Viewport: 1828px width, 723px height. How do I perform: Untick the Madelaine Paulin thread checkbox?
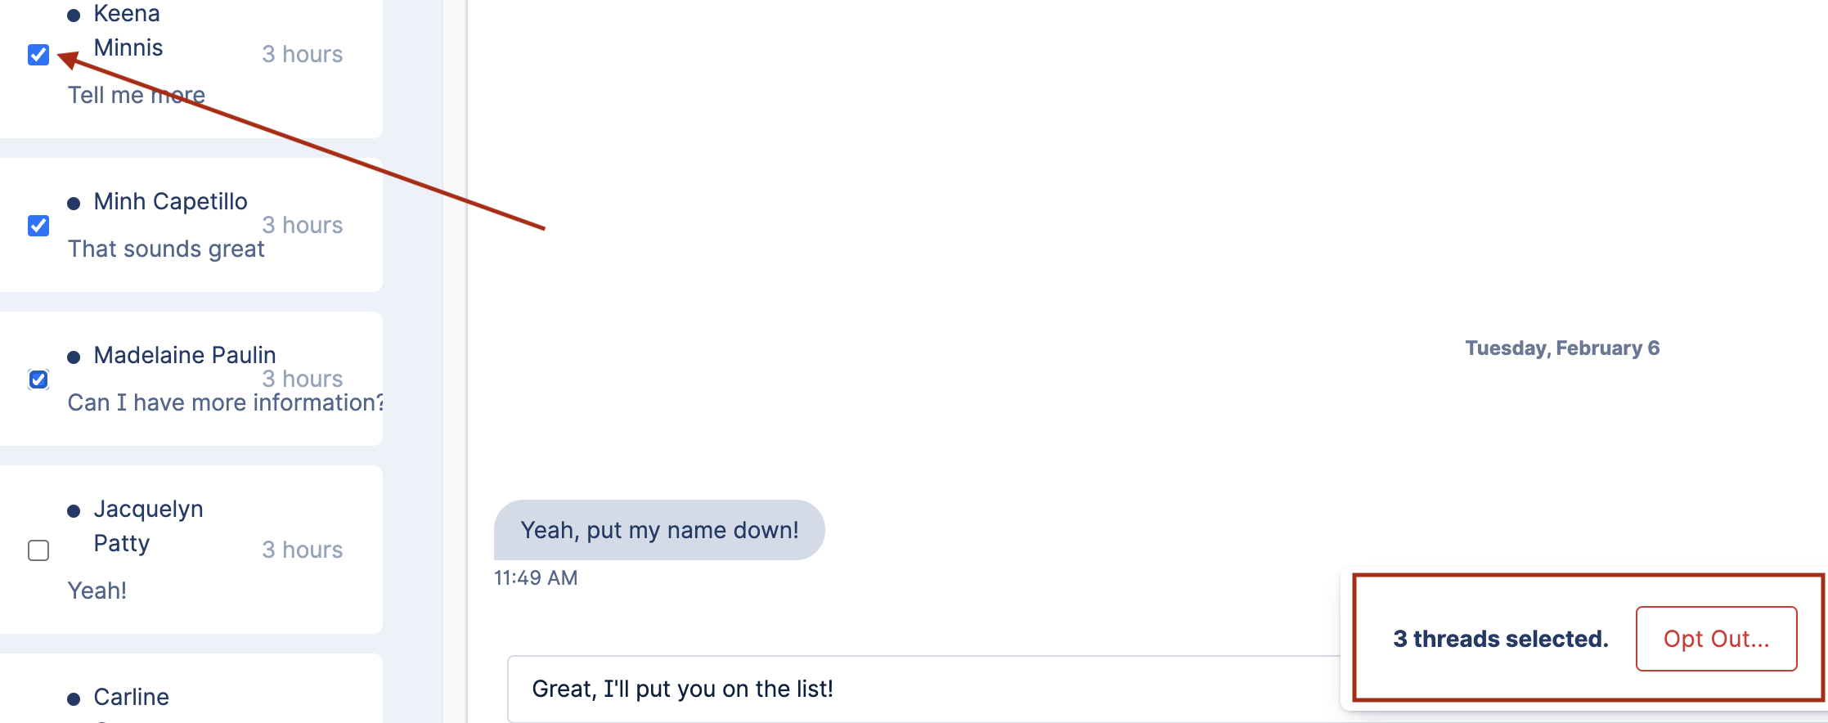pos(38,379)
